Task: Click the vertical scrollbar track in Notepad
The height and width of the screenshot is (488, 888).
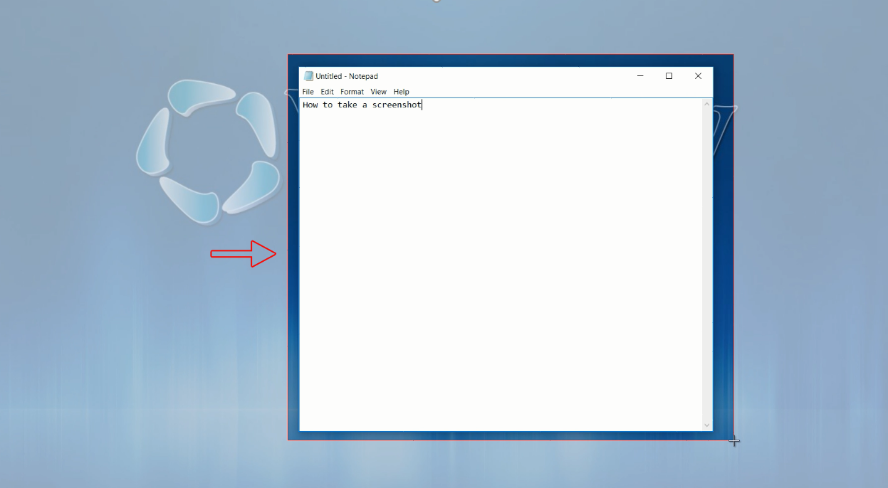Action: (x=707, y=263)
